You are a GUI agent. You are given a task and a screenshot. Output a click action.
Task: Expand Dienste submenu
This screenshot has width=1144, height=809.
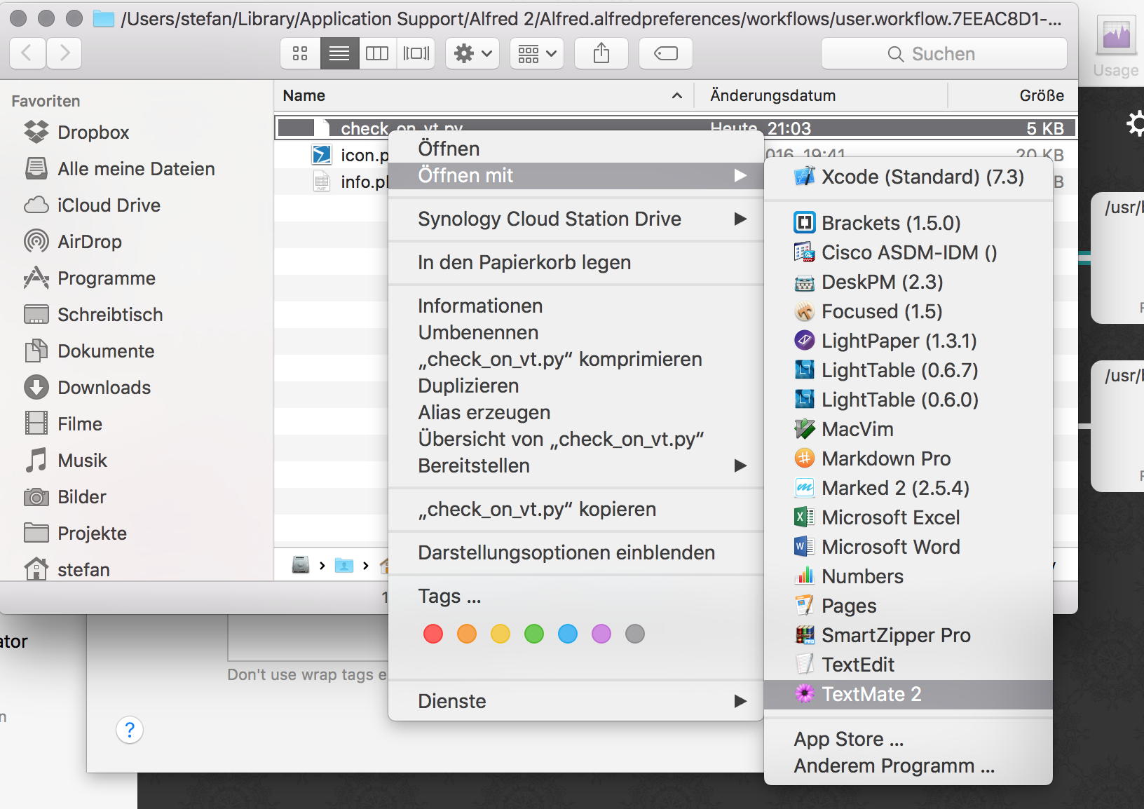[576, 701]
